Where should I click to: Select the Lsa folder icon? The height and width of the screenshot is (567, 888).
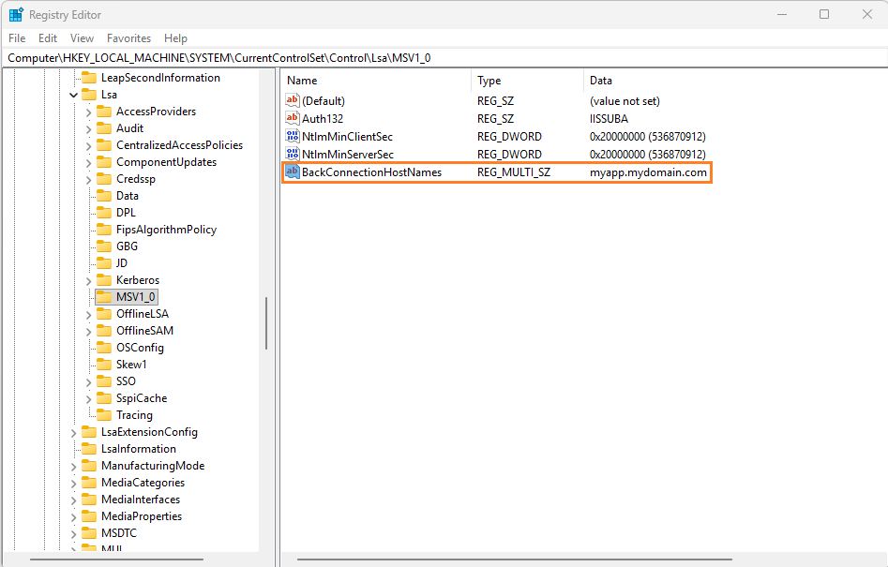tap(89, 95)
